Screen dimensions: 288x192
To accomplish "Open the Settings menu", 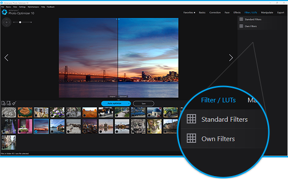I will coord(23,7).
